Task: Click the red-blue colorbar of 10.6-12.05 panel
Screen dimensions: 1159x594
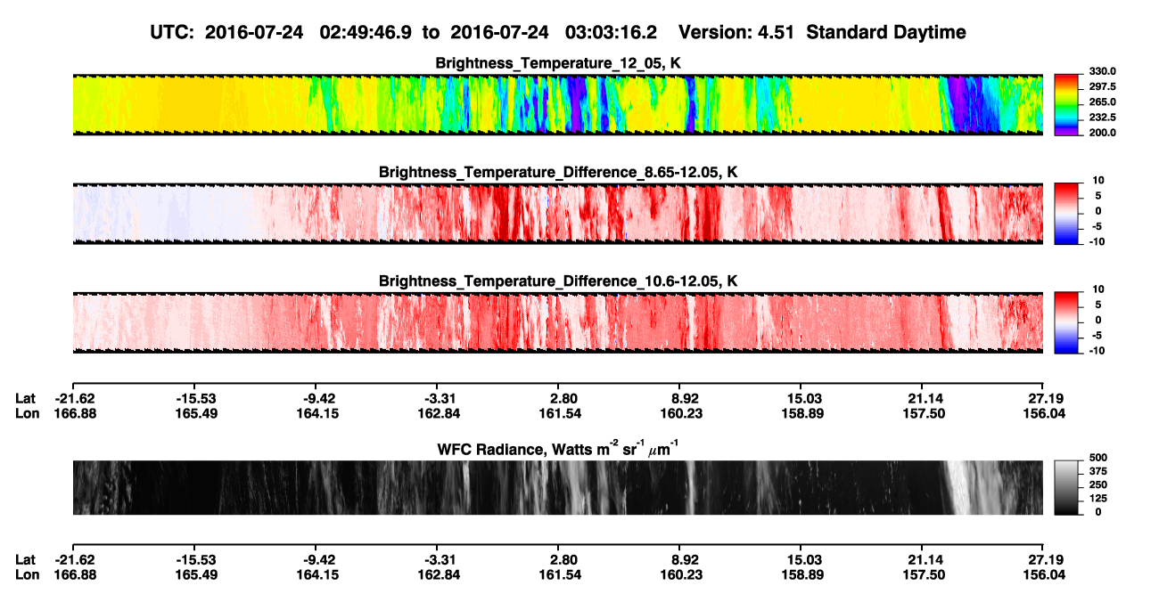Action: click(x=1067, y=322)
